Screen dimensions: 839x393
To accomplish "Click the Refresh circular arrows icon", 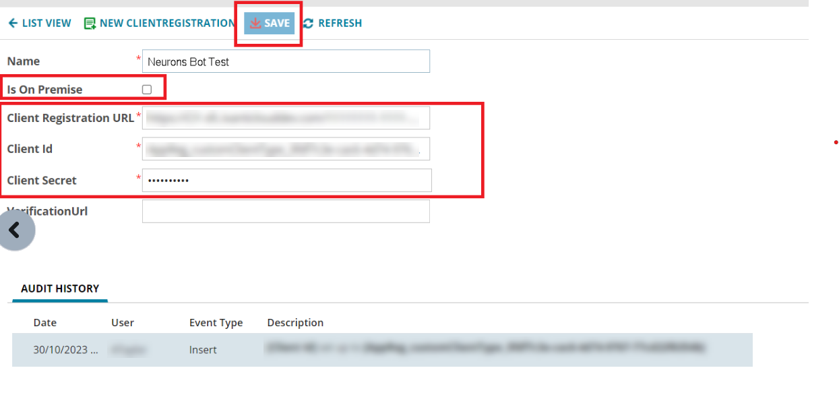I will pos(309,24).
